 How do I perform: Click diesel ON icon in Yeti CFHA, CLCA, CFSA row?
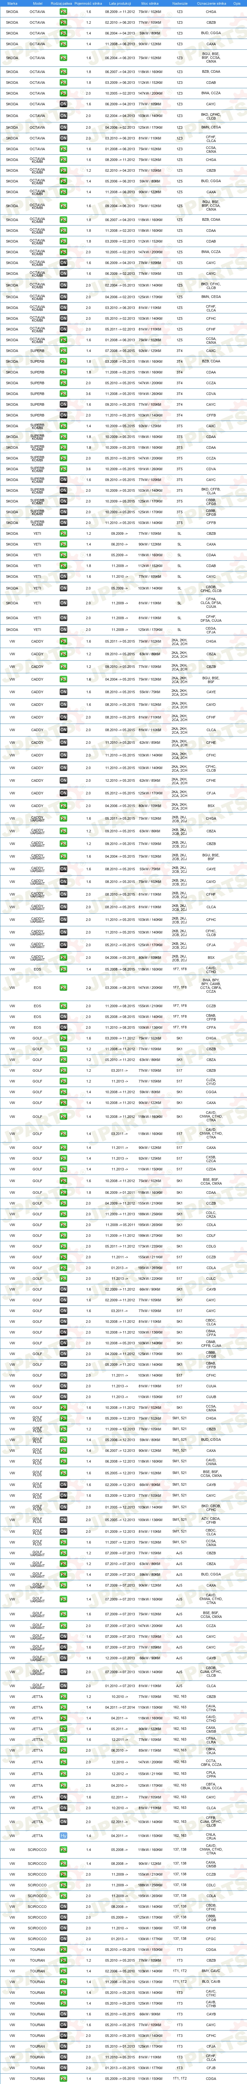(64, 603)
